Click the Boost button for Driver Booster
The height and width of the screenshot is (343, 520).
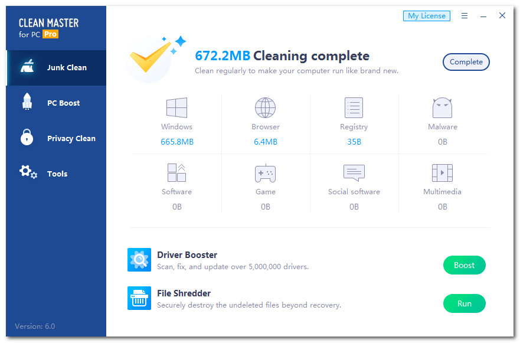click(x=465, y=265)
